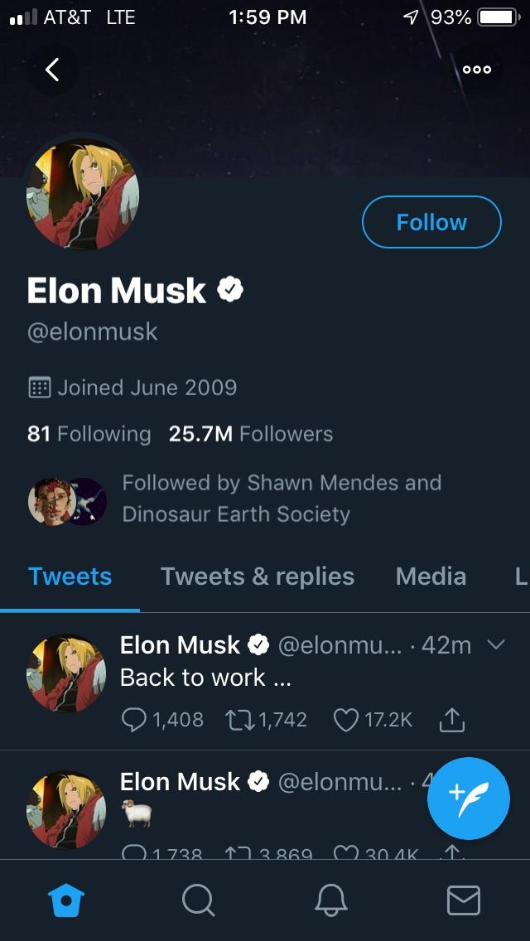Open Notifications bell icon
Viewport: 530px width, 941px height.
click(331, 900)
